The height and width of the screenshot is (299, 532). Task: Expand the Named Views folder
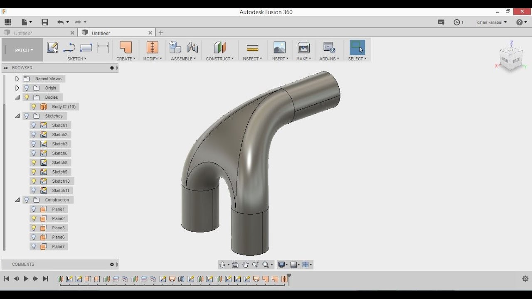pyautogui.click(x=17, y=78)
